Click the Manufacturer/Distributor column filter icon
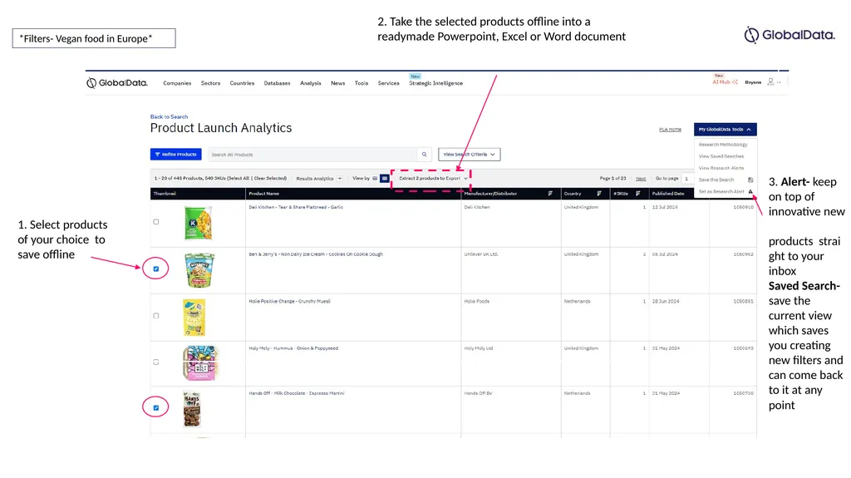851x478 pixels. pyautogui.click(x=550, y=194)
